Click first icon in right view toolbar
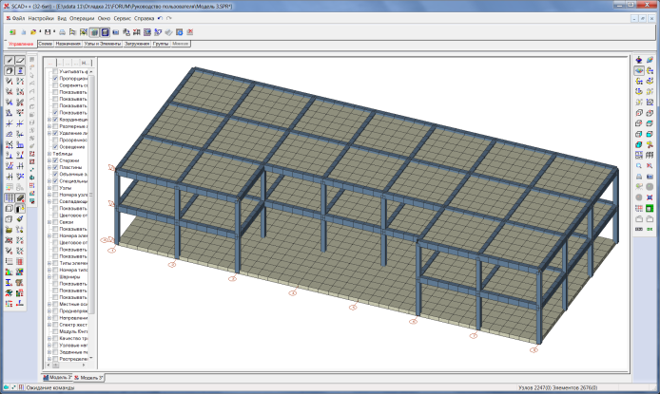Screen dimensions: 660x394 pos(638,60)
